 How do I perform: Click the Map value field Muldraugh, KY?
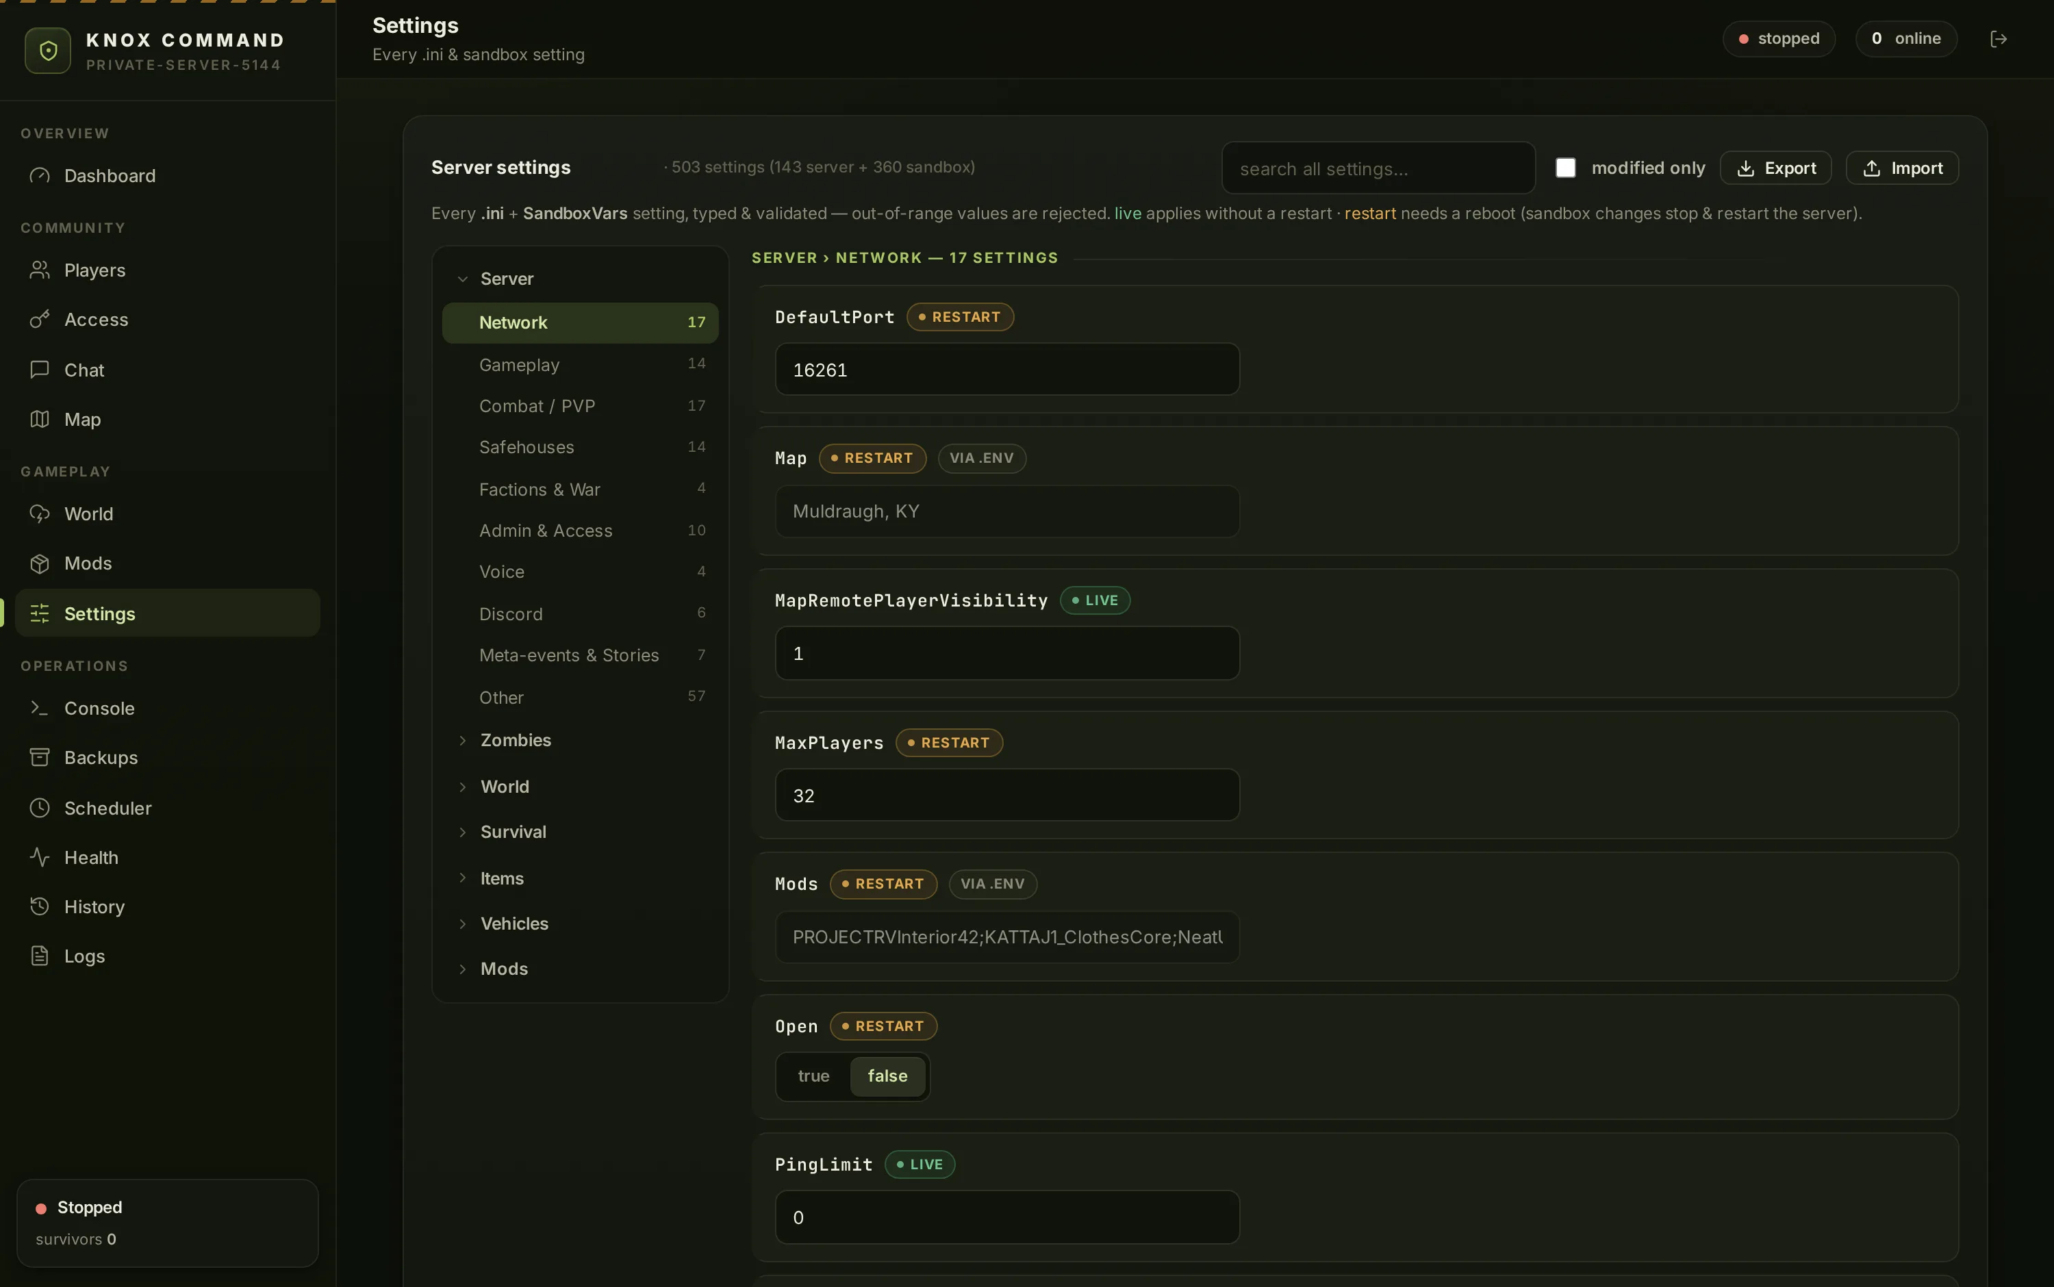click(1007, 511)
